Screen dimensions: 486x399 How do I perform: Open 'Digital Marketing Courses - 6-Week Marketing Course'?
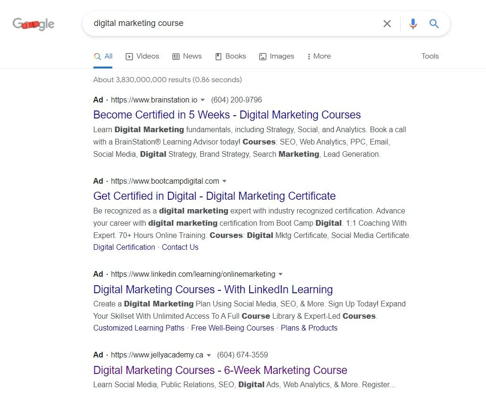tap(220, 370)
